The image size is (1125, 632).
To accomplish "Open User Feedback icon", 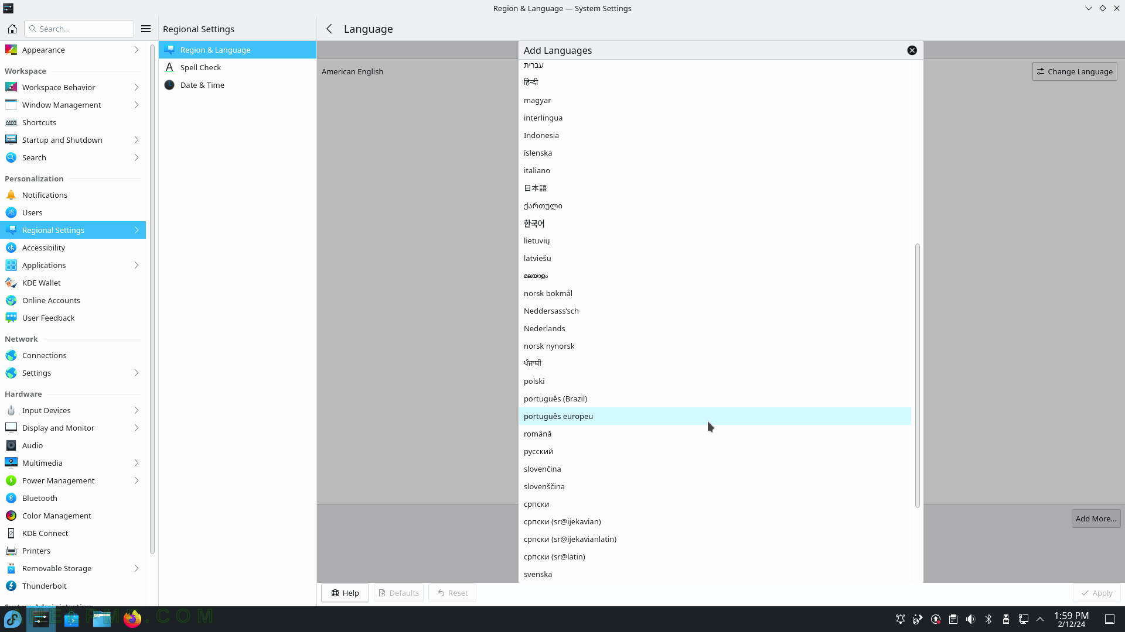I will click(x=11, y=318).
